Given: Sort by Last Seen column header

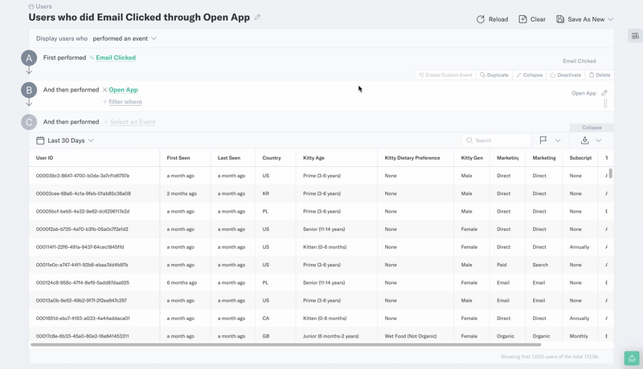Looking at the screenshot, I should (x=229, y=158).
